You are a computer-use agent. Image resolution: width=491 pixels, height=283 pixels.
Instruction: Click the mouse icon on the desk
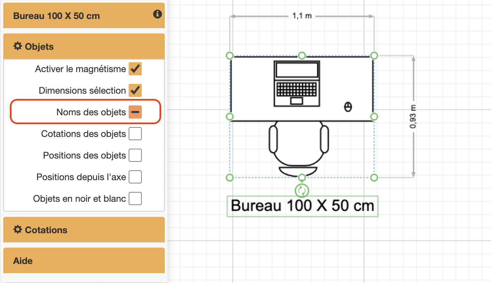pyautogui.click(x=348, y=107)
